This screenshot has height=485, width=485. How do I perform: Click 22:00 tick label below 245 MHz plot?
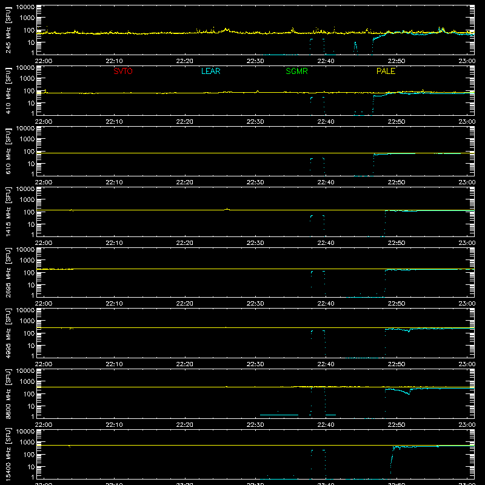[x=44, y=61]
